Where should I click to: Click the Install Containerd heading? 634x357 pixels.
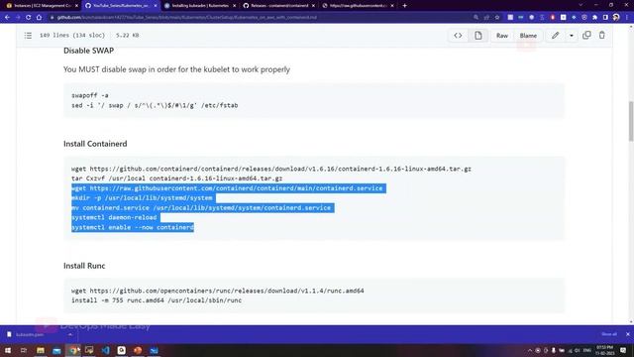(x=95, y=144)
